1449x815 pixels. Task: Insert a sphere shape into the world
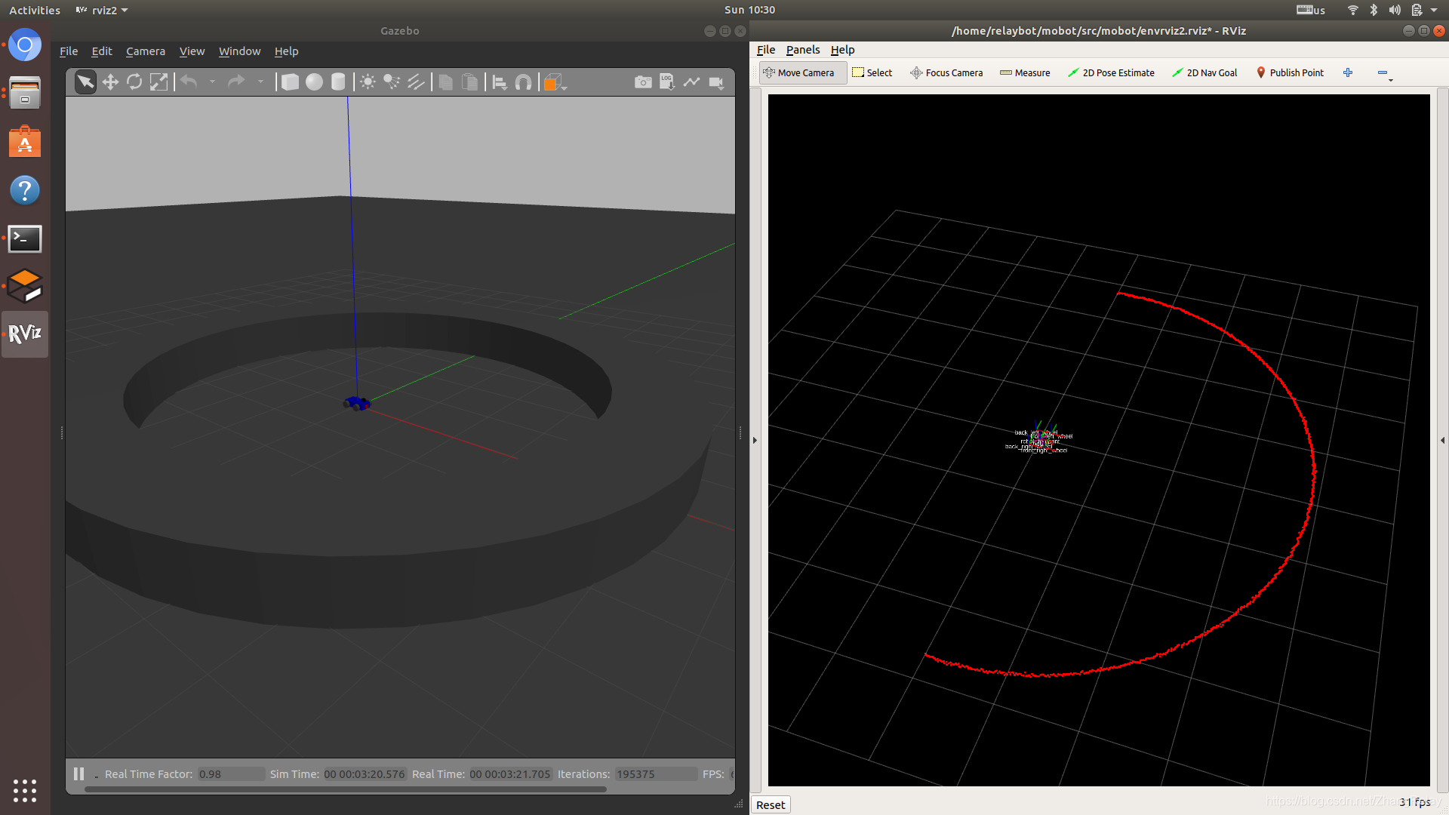pyautogui.click(x=314, y=82)
